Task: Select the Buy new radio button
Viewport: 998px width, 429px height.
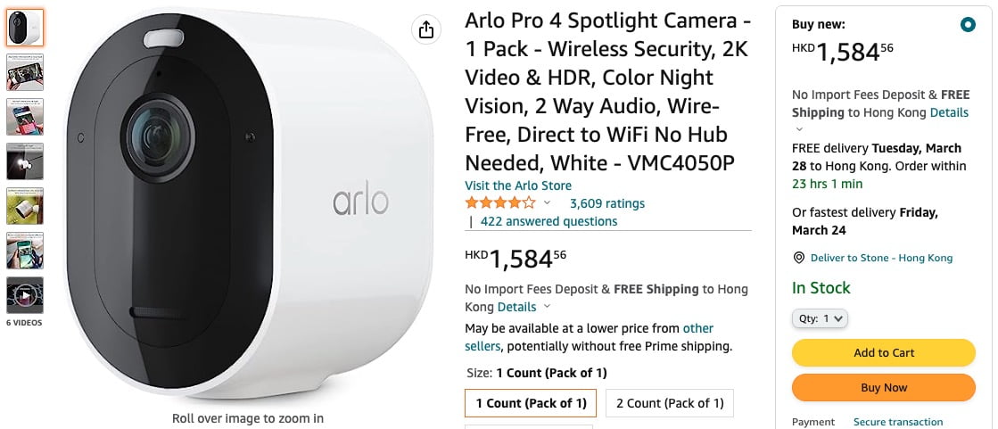Action: pyautogui.click(x=968, y=25)
